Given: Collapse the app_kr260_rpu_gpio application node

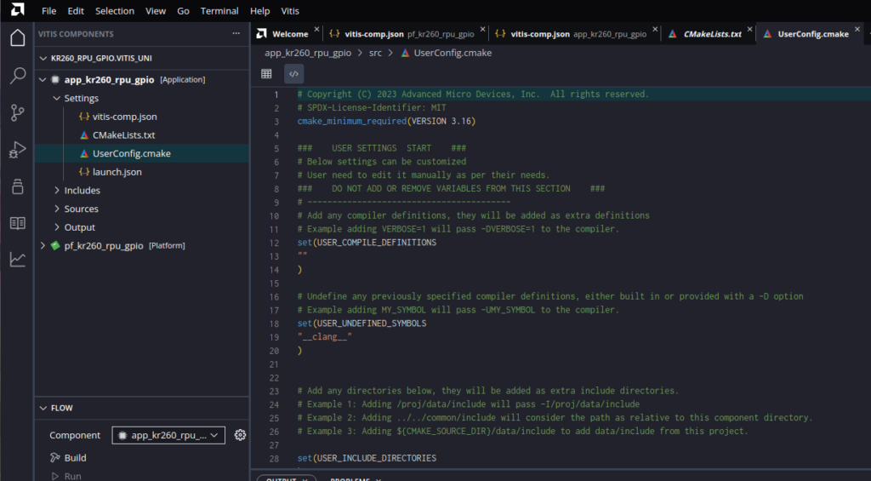Looking at the screenshot, I should point(43,79).
